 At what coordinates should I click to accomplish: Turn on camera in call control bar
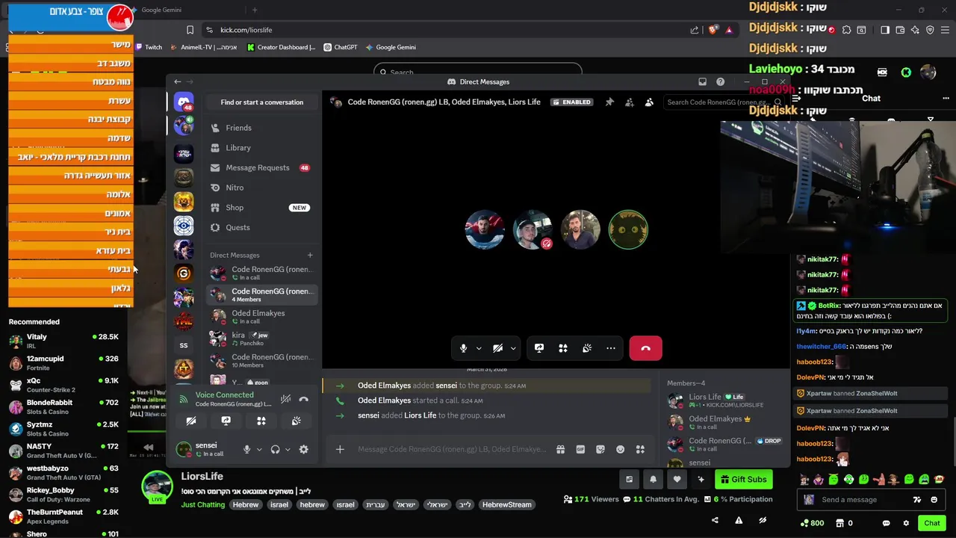498,348
